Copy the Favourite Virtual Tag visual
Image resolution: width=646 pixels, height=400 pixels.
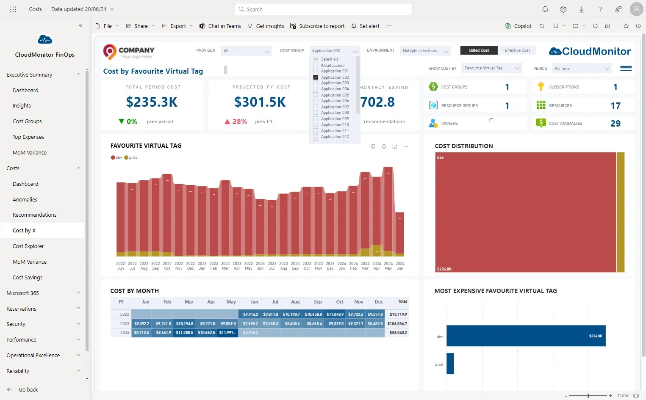(x=373, y=146)
